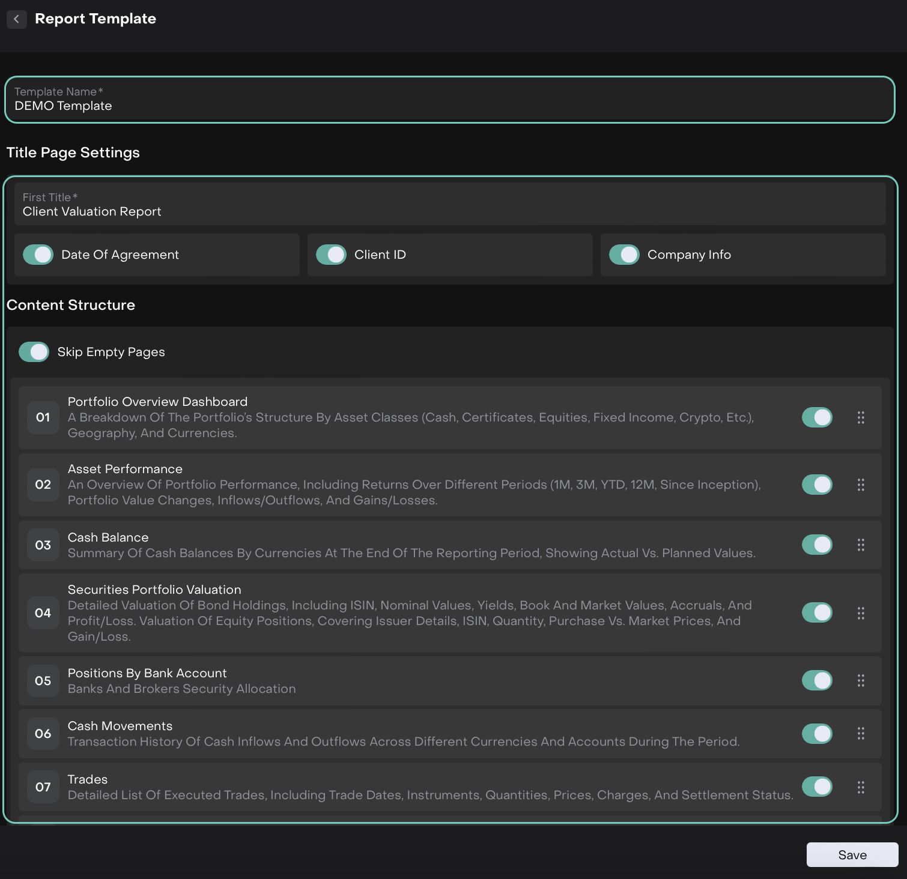The width and height of the screenshot is (907, 879).
Task: Turn off Cash Balance section toggle
Action: [817, 545]
